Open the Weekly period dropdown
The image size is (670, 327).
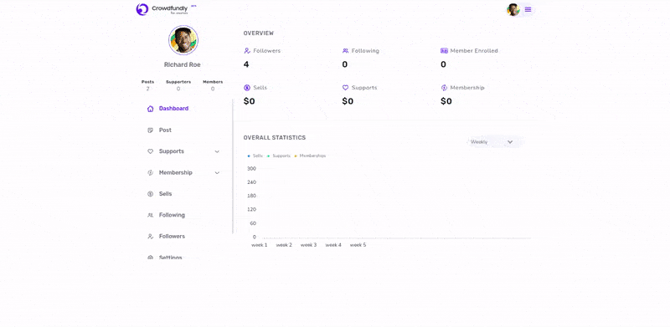click(495, 141)
